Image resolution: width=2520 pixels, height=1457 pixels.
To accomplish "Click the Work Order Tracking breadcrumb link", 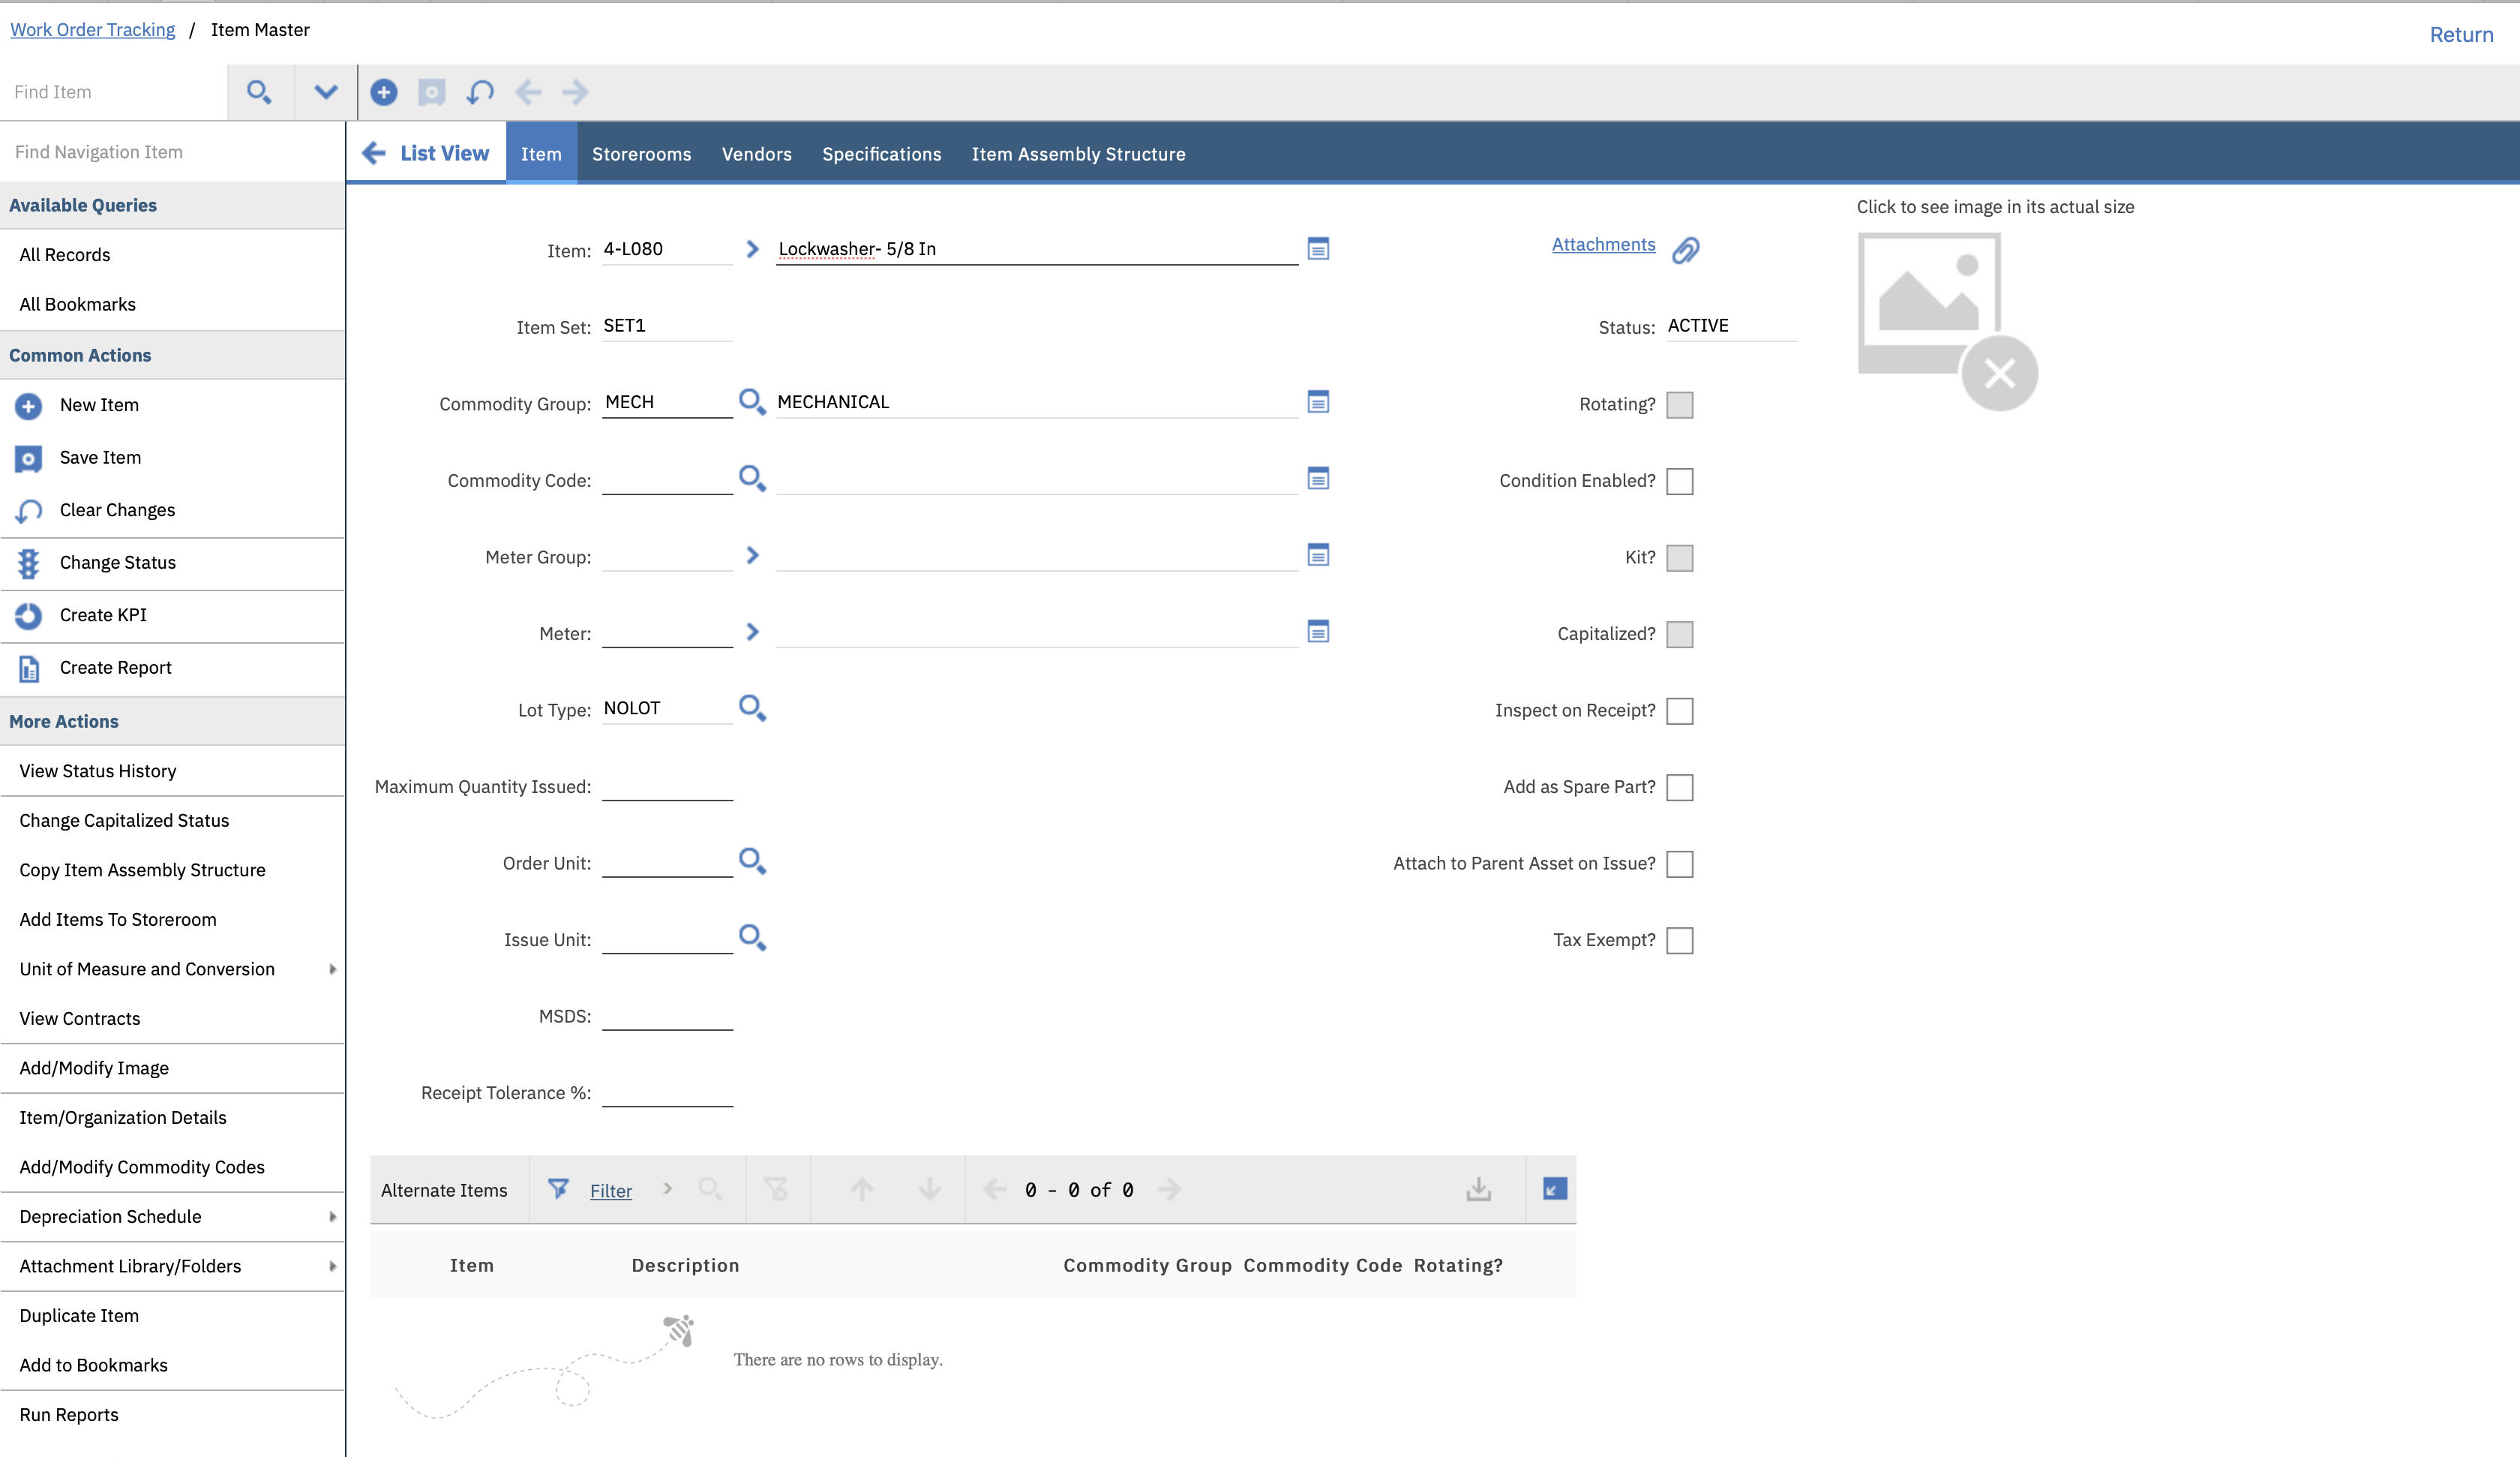I will point(92,30).
